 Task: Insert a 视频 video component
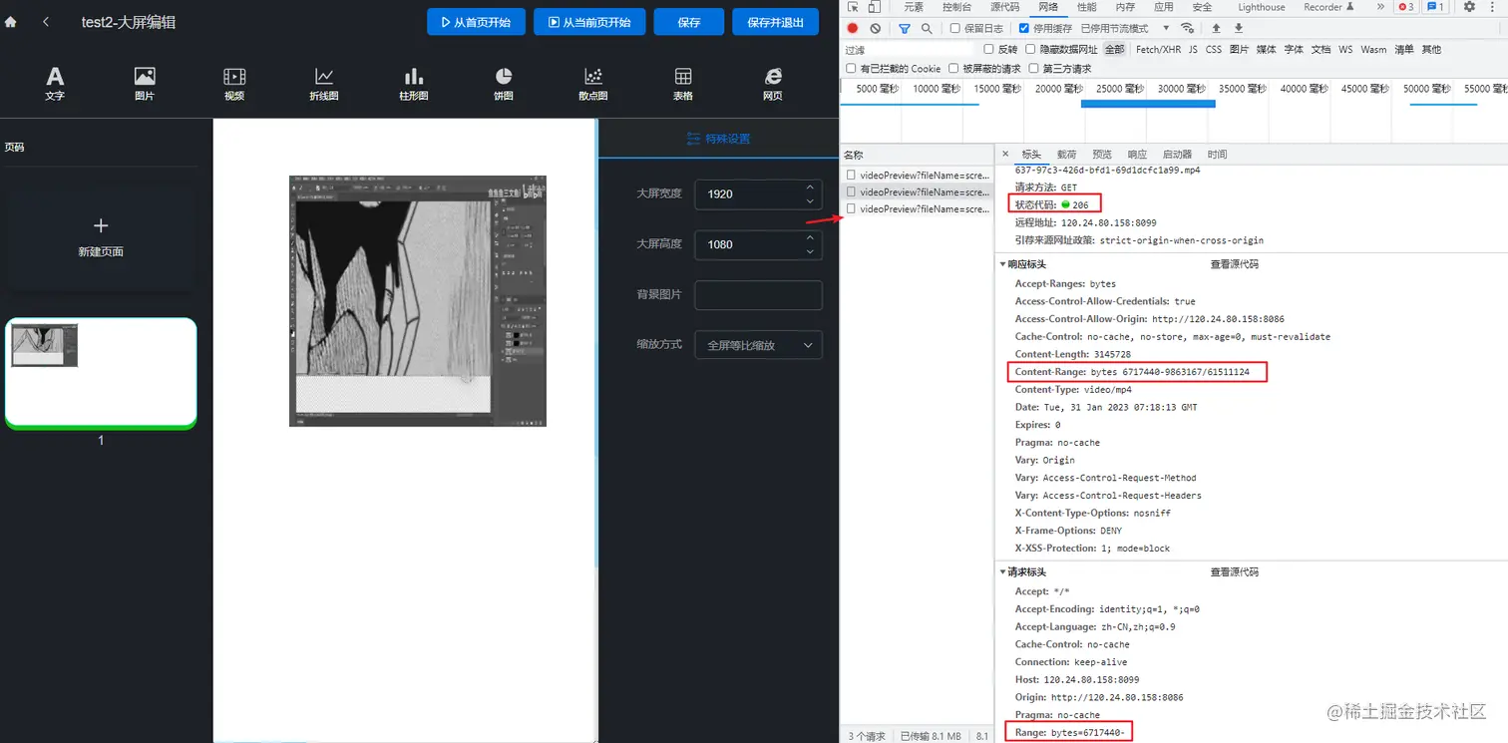[234, 84]
